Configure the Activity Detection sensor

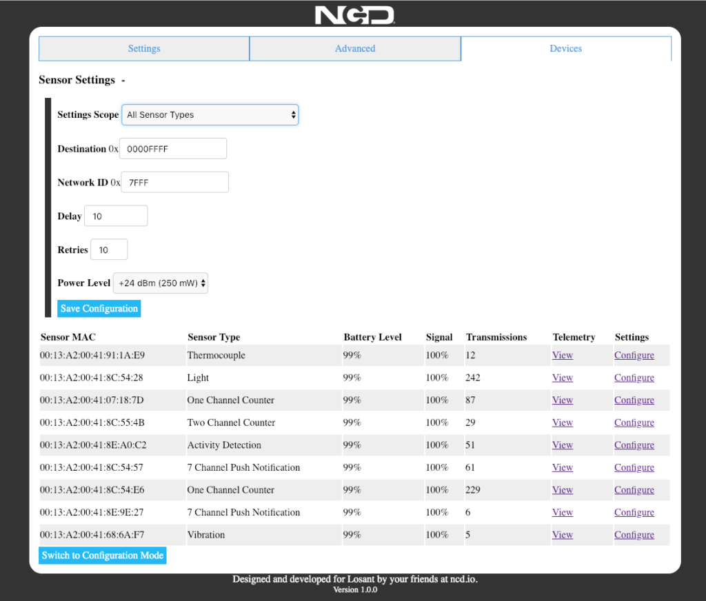[634, 445]
